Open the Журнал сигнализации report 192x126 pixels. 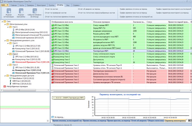(x=9, y=13)
